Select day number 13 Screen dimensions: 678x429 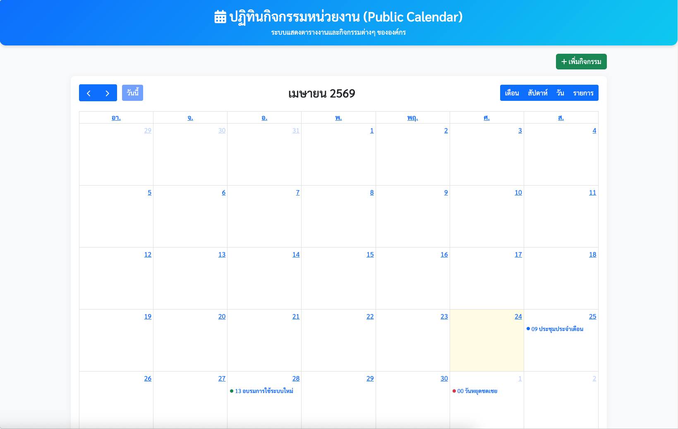[x=222, y=255]
